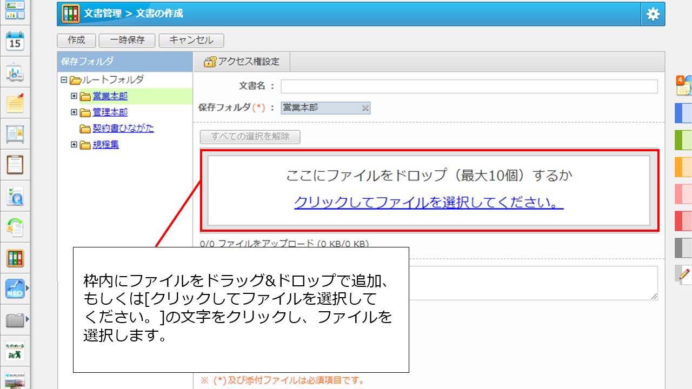Viewport: 692px width, 389px height.
Task: Open the 営業本部 folder link
Action: point(110,96)
